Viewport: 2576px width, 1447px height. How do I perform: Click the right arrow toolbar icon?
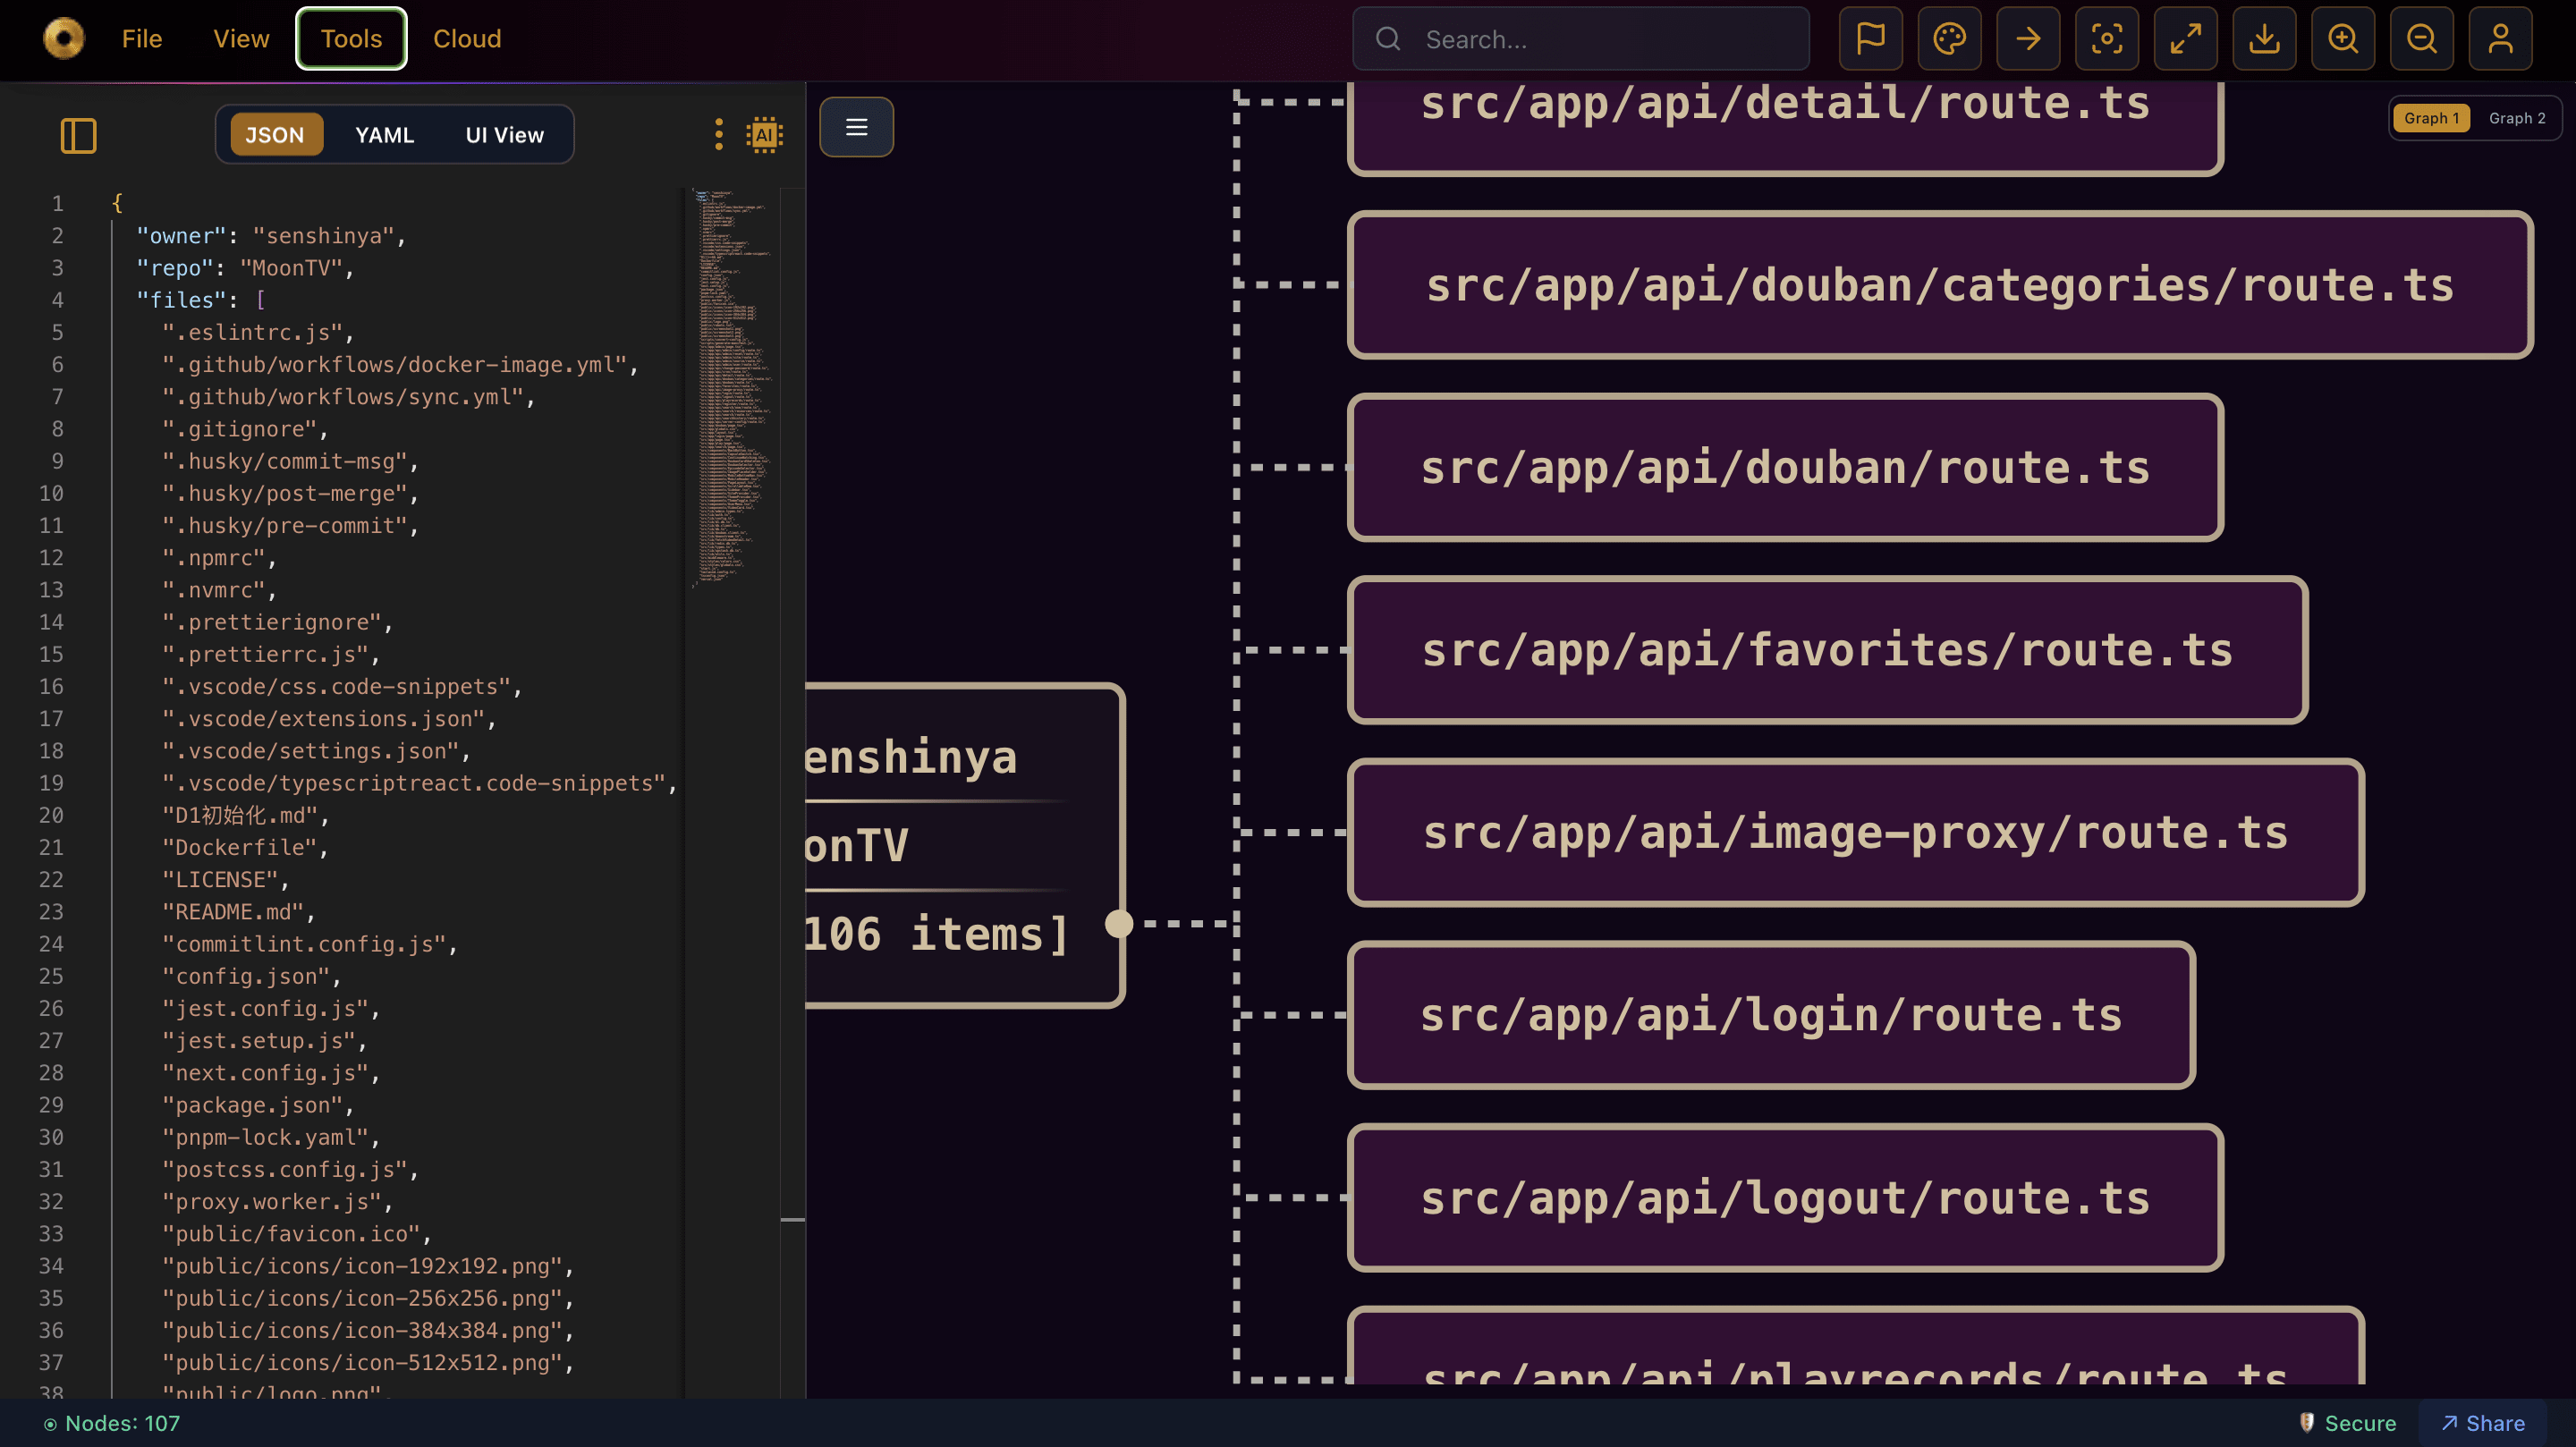[x=2028, y=39]
